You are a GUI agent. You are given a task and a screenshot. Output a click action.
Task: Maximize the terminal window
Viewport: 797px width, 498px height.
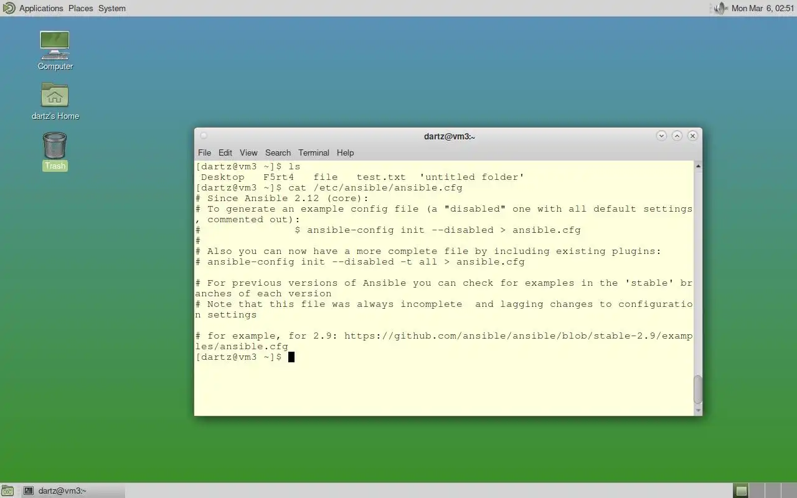pos(677,136)
